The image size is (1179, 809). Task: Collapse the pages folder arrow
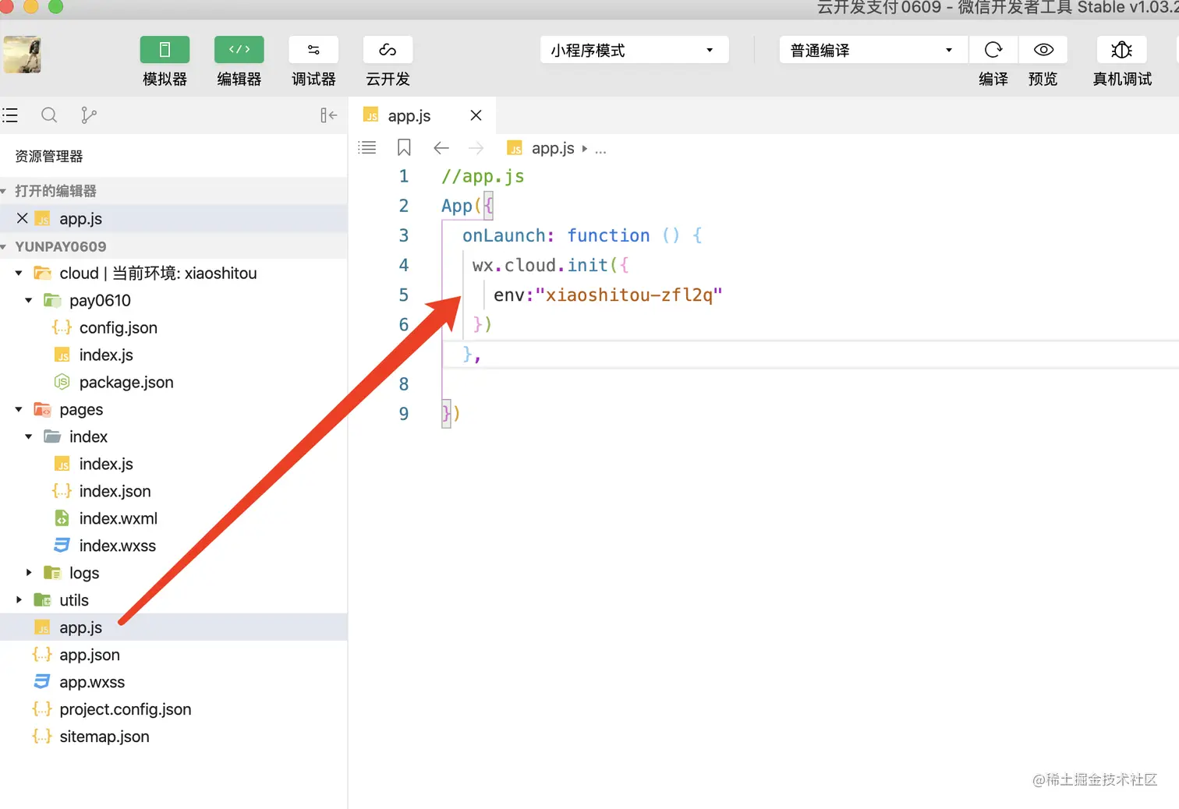[19, 409]
